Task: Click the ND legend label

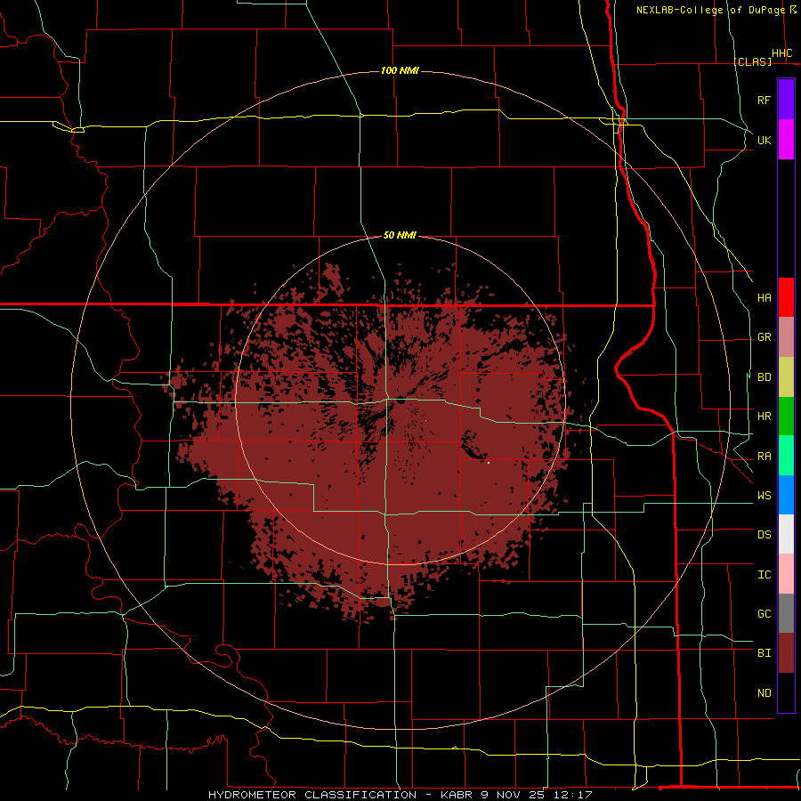Action: pyautogui.click(x=765, y=693)
